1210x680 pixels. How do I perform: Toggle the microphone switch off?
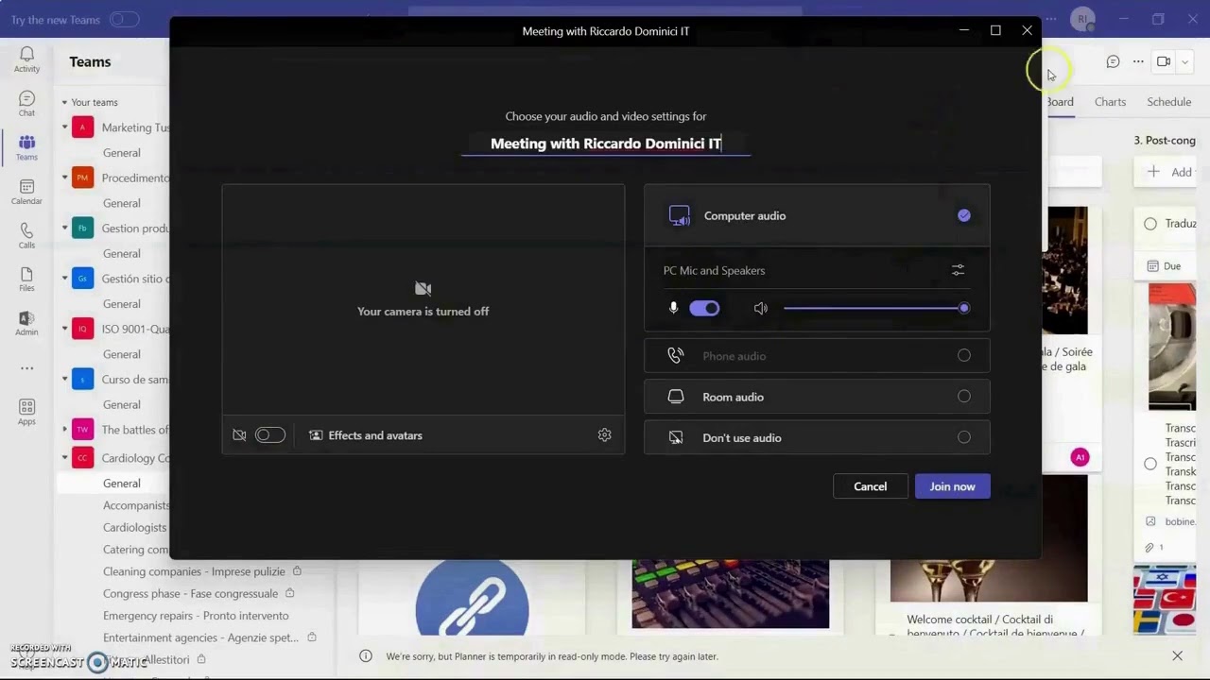pyautogui.click(x=704, y=308)
